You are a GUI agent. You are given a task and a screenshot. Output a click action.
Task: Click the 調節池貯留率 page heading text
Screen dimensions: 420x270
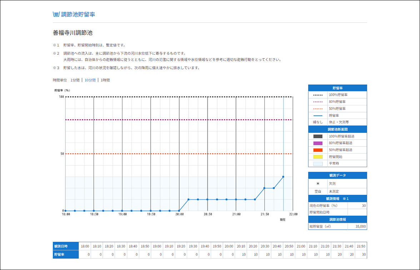click(x=78, y=14)
